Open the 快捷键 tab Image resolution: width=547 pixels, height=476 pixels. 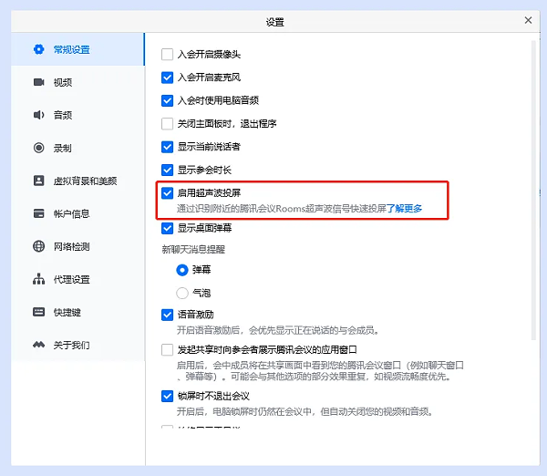(x=77, y=312)
